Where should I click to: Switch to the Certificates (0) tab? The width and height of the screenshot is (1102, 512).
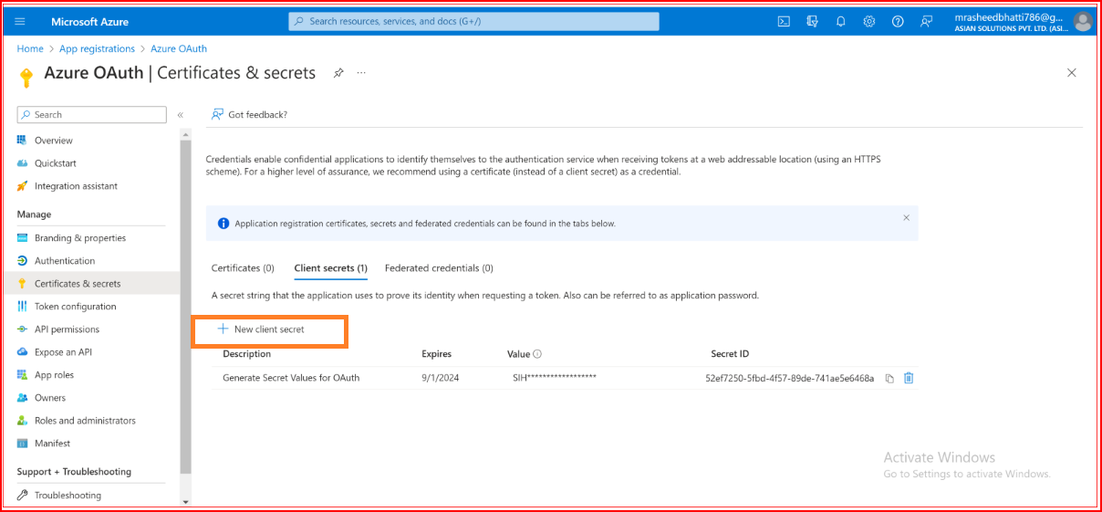coord(243,268)
